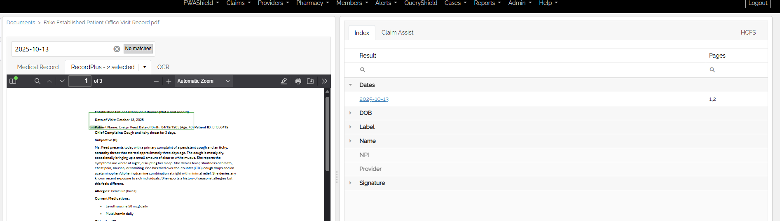This screenshot has width=780, height=221.
Task: Activate the highlight annotation tool
Action: (283, 81)
